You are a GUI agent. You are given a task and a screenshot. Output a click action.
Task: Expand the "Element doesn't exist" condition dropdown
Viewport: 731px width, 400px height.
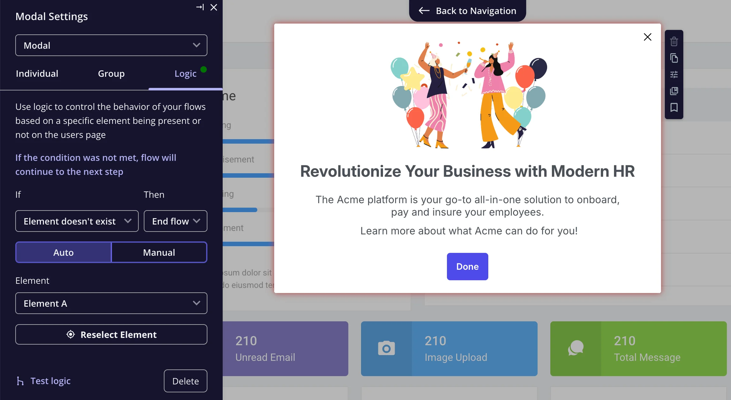(x=77, y=221)
